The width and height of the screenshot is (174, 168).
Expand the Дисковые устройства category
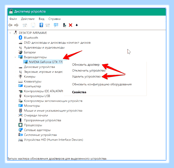tap(15, 67)
